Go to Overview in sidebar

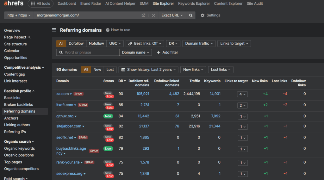tap(12, 31)
